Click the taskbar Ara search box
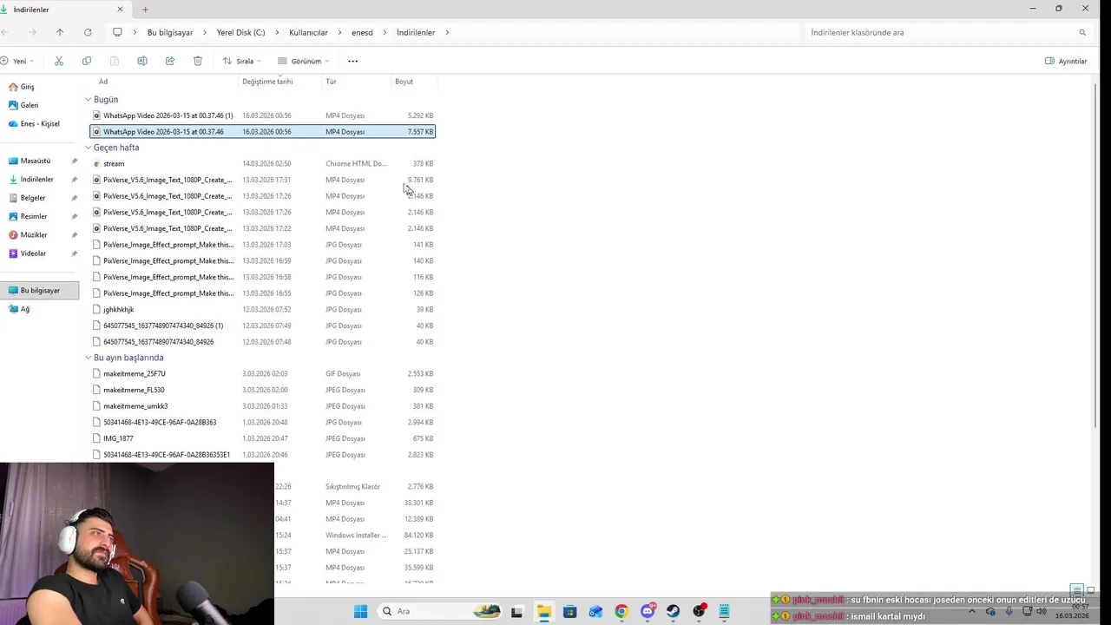1111x625 pixels. point(440,611)
